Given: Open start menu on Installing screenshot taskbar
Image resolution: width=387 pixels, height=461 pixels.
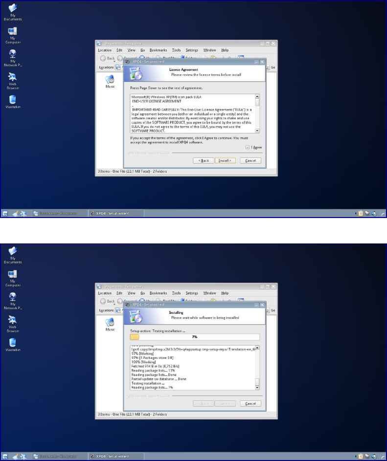Looking at the screenshot, I should (x=5, y=456).
